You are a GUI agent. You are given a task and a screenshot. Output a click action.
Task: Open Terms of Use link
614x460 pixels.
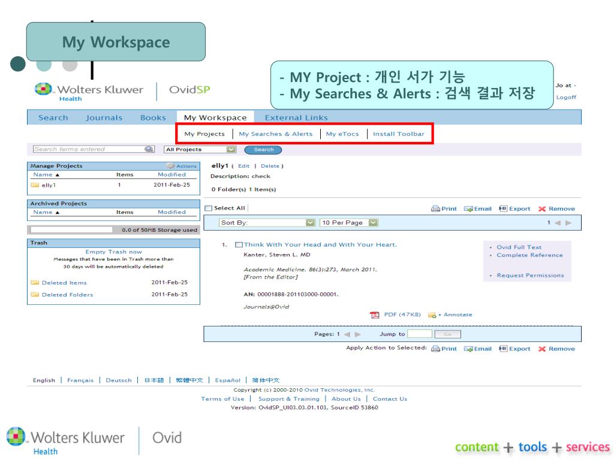tap(222, 399)
